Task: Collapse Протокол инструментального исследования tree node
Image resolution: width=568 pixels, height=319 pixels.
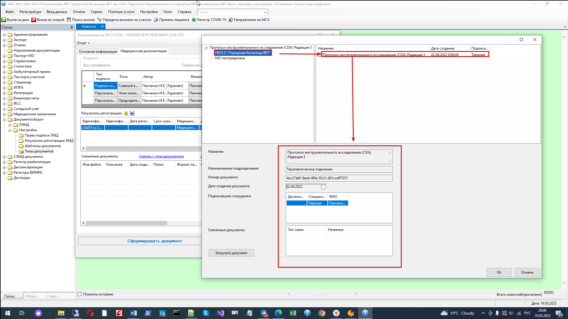Action: point(206,48)
